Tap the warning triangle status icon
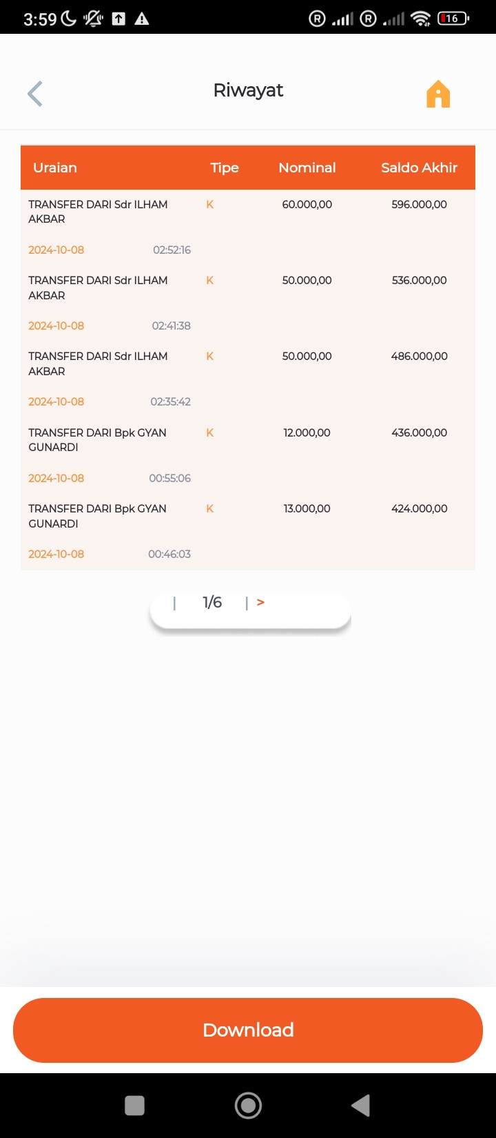 pyautogui.click(x=142, y=19)
